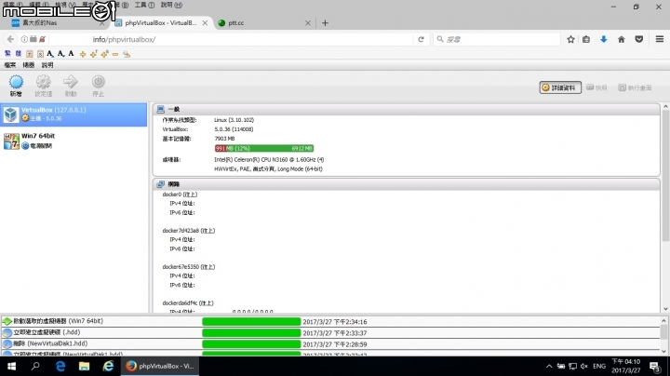Click the 簡 simplified conversion icon
The width and height of the screenshot is (670, 376).
pyautogui.click(x=18, y=54)
